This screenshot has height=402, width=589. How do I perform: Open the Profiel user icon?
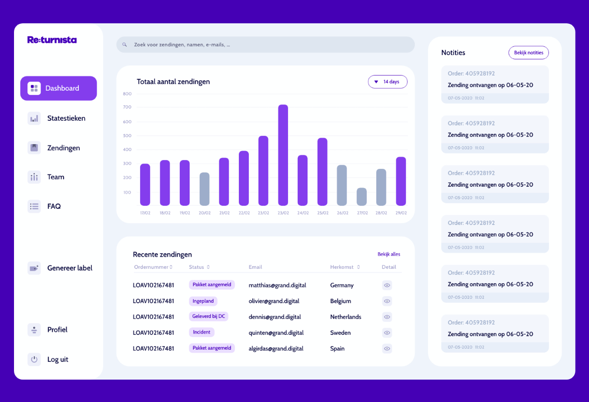[x=34, y=330]
